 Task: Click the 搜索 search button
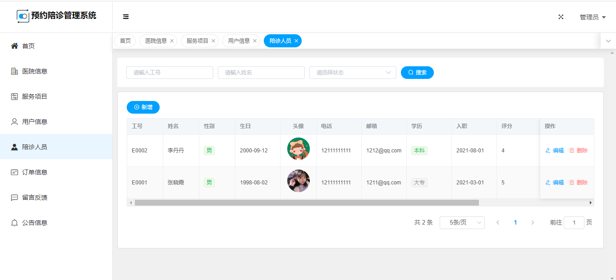pos(417,73)
